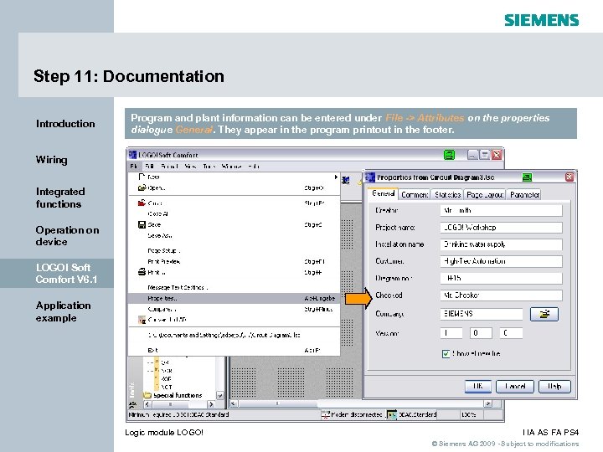Select the NOT item in the tree

click(x=166, y=387)
